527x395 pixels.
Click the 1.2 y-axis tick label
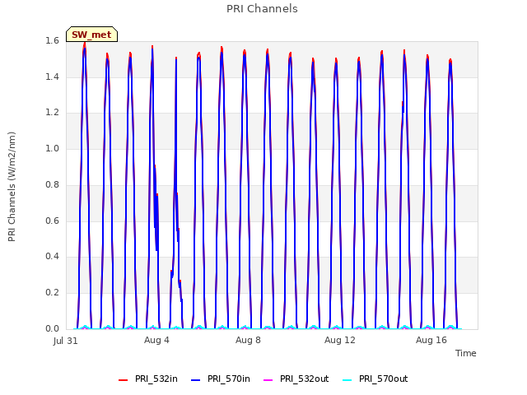click(x=52, y=113)
